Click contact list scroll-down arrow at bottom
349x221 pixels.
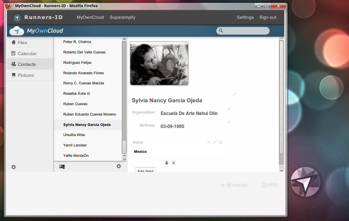pyautogui.click(x=124, y=159)
